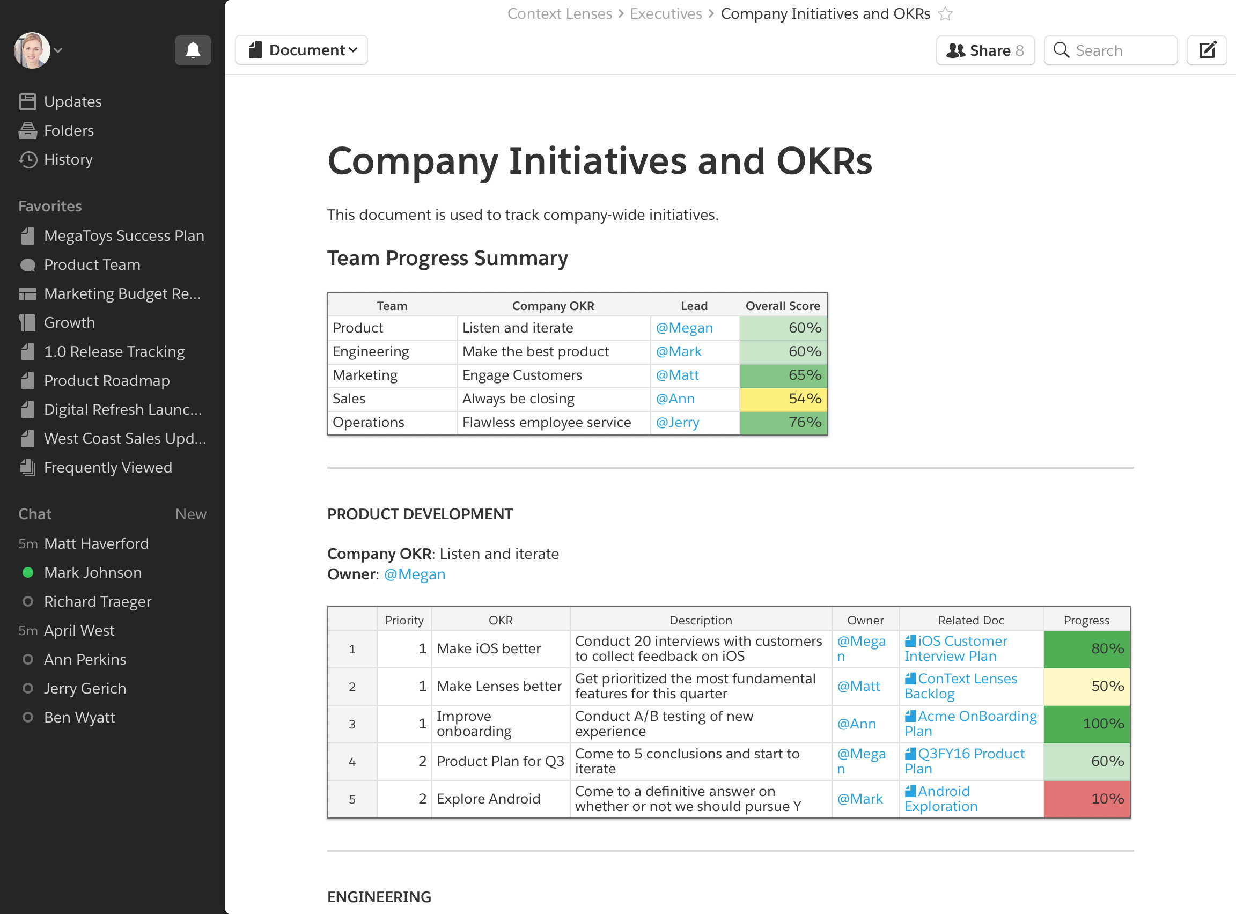
Task: Click the compose new document icon
Action: coord(1206,50)
